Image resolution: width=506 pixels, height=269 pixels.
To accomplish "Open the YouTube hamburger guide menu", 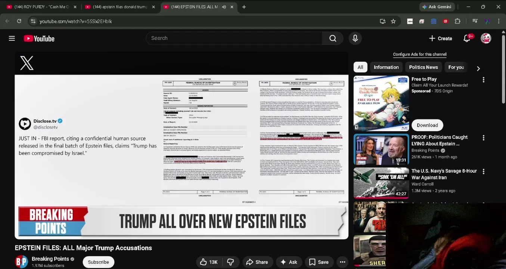I will tap(12, 38).
